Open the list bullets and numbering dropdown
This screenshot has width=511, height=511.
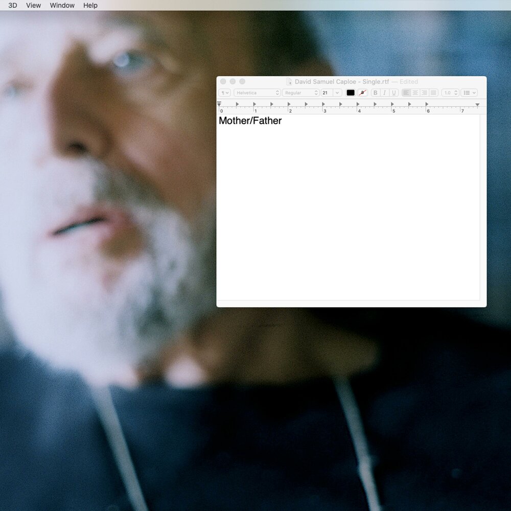coord(469,93)
